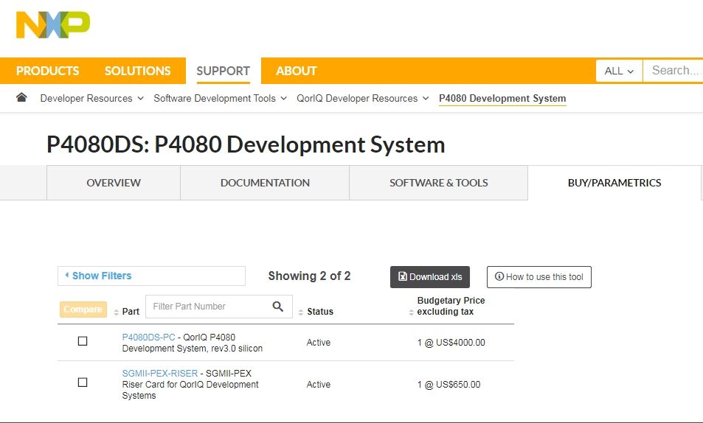
Task: Open How to use this tool
Action: point(539,277)
